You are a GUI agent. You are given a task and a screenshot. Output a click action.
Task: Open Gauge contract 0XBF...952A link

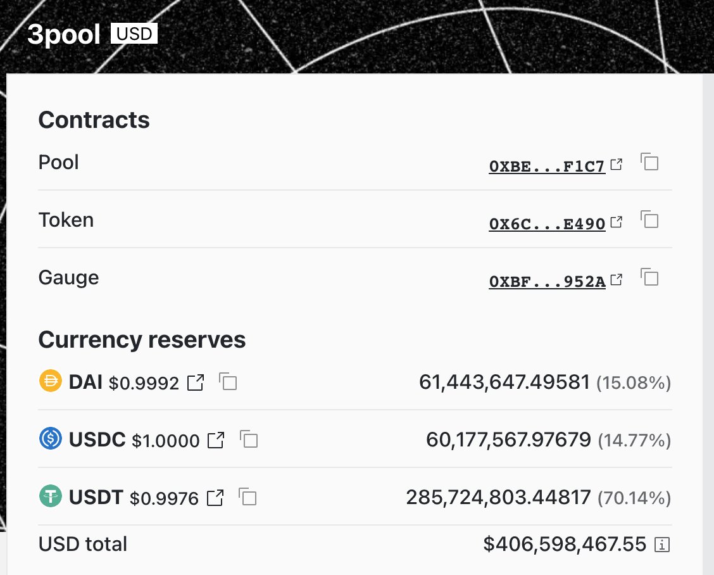point(547,282)
